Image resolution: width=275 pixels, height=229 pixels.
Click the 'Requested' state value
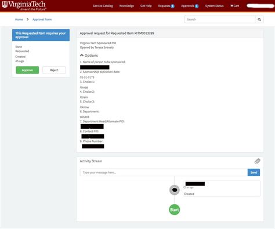(22, 51)
